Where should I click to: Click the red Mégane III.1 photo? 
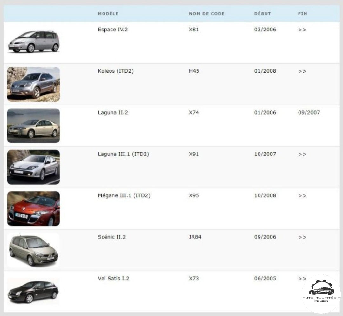pos(33,208)
